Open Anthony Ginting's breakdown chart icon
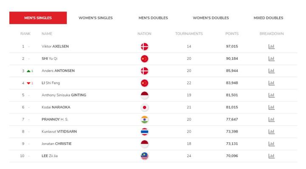The height and width of the screenshot is (169, 306). point(272,95)
